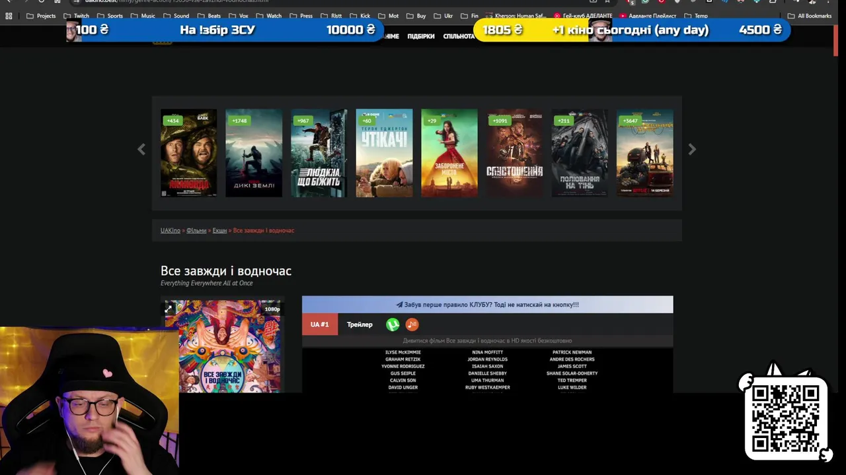Open the Спустошення movie poster

click(x=515, y=153)
